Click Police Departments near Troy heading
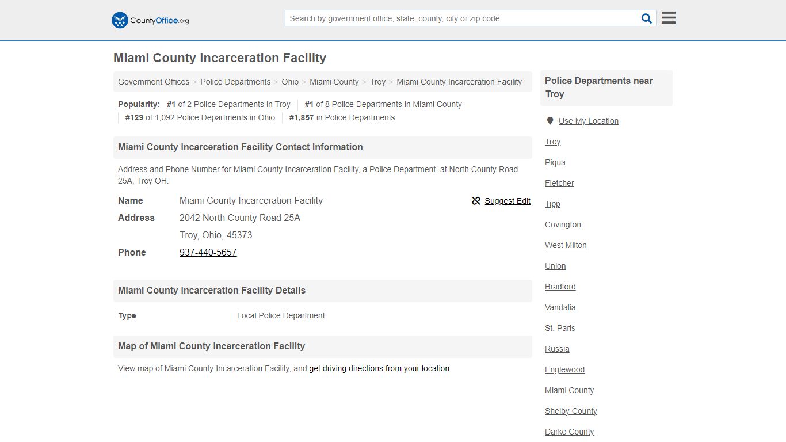The width and height of the screenshot is (786, 442). 606,87
